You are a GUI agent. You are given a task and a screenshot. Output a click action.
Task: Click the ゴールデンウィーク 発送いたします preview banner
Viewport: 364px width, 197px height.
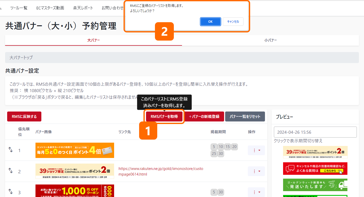click(x=315, y=185)
